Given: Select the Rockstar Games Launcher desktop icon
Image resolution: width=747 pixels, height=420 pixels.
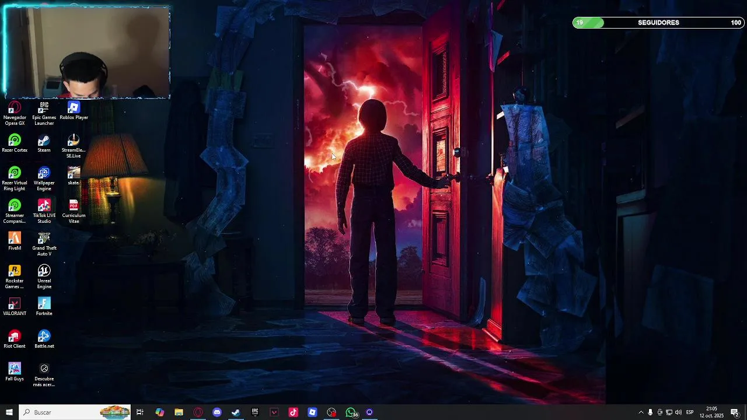Looking at the screenshot, I should (15, 277).
